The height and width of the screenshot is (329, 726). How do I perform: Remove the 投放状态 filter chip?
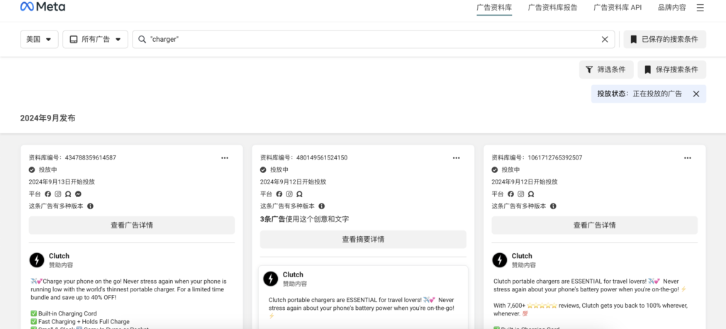click(x=696, y=94)
